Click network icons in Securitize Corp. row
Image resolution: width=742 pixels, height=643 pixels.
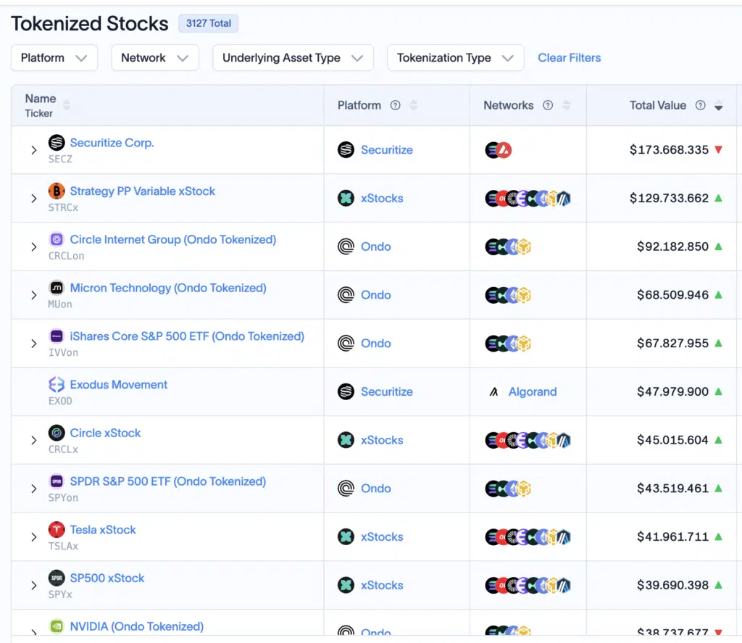tap(499, 150)
